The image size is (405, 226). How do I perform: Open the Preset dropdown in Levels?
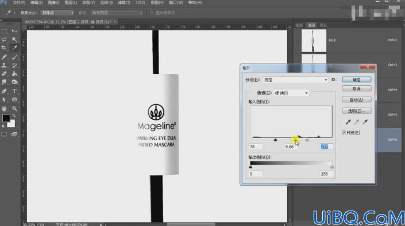coord(295,80)
